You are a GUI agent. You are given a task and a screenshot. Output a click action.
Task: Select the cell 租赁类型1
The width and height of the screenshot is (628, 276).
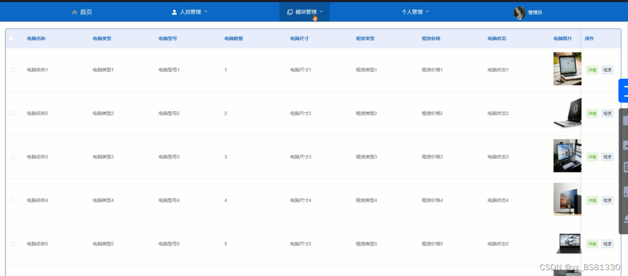[x=367, y=70]
